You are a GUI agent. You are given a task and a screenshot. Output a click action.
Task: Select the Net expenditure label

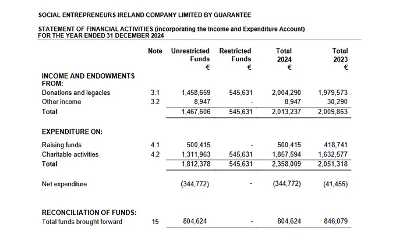[64, 184]
